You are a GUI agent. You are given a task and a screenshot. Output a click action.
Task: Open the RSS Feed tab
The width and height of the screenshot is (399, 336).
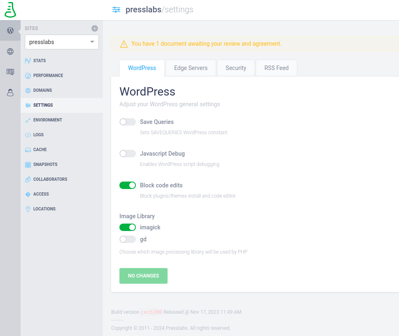tap(276, 68)
